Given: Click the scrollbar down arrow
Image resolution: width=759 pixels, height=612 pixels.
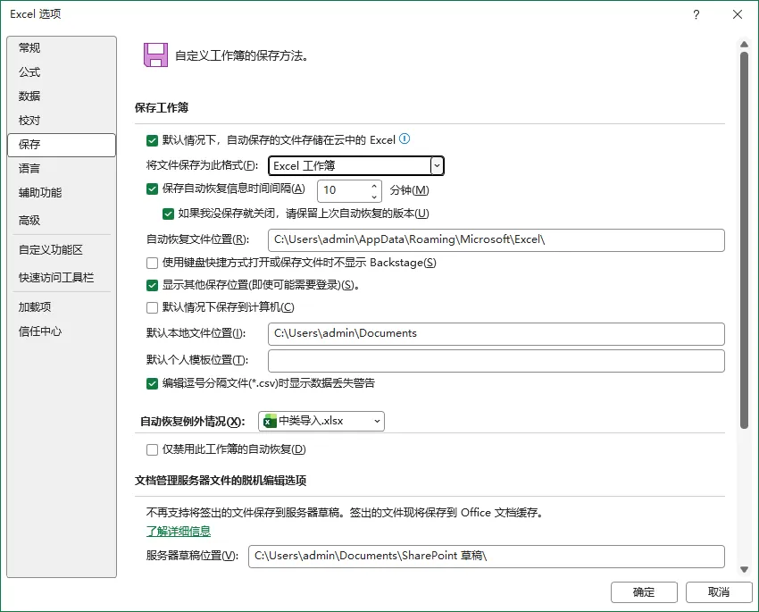Looking at the screenshot, I should tap(744, 569).
